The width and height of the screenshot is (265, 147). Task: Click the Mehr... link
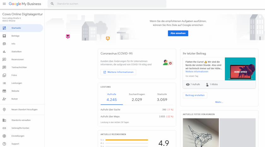coord(219,102)
